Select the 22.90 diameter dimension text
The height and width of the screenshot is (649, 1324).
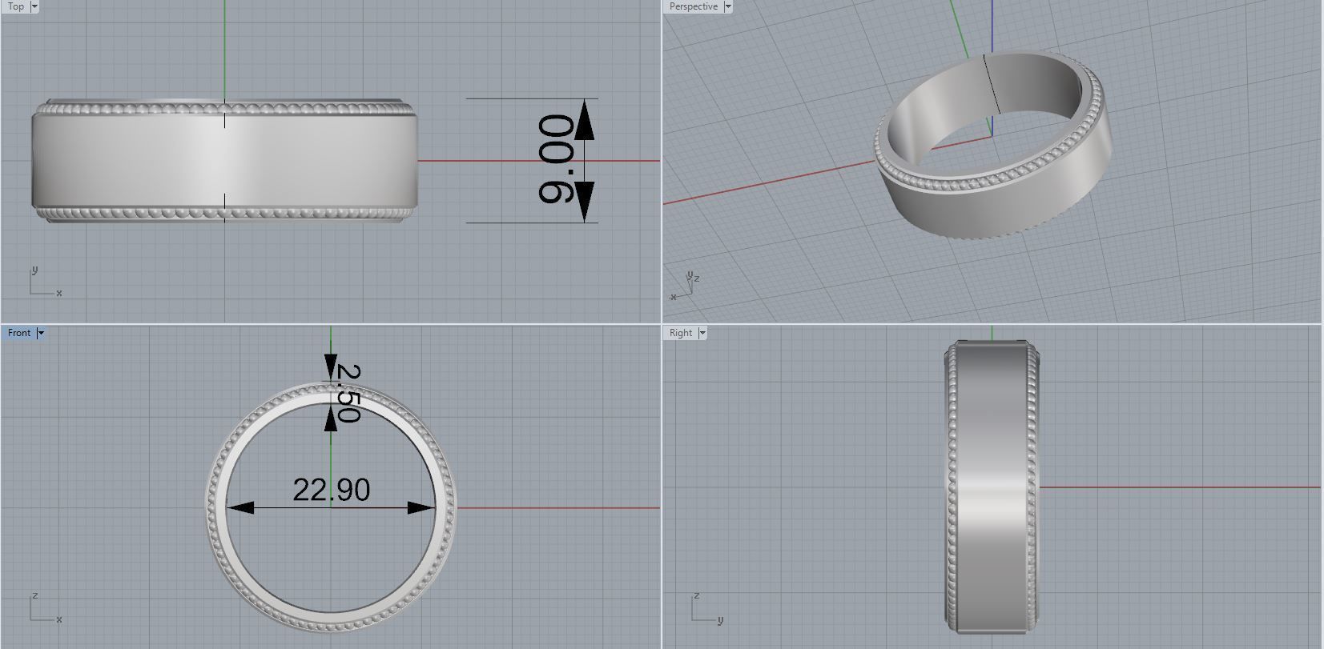[x=332, y=490]
